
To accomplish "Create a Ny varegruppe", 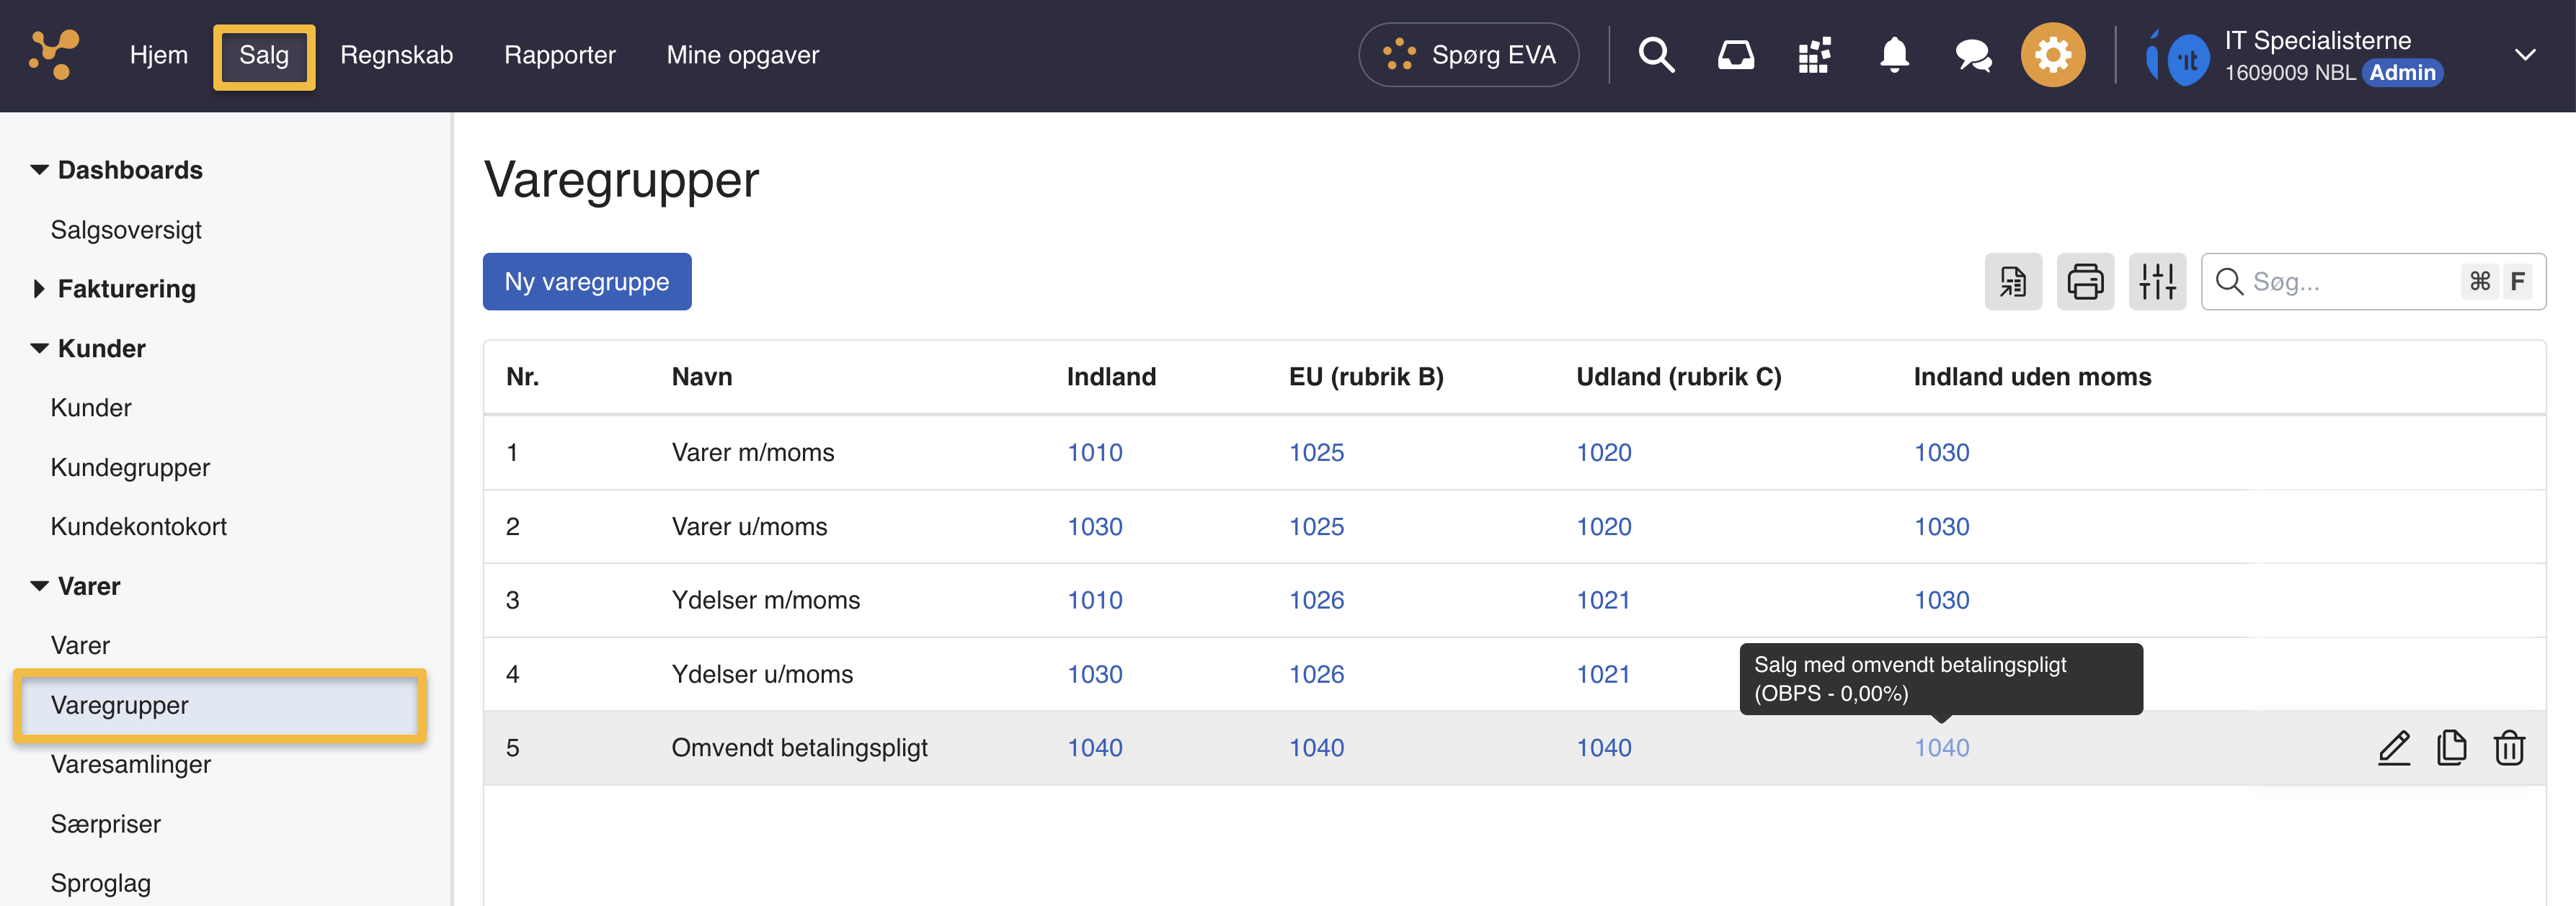I will coord(587,282).
